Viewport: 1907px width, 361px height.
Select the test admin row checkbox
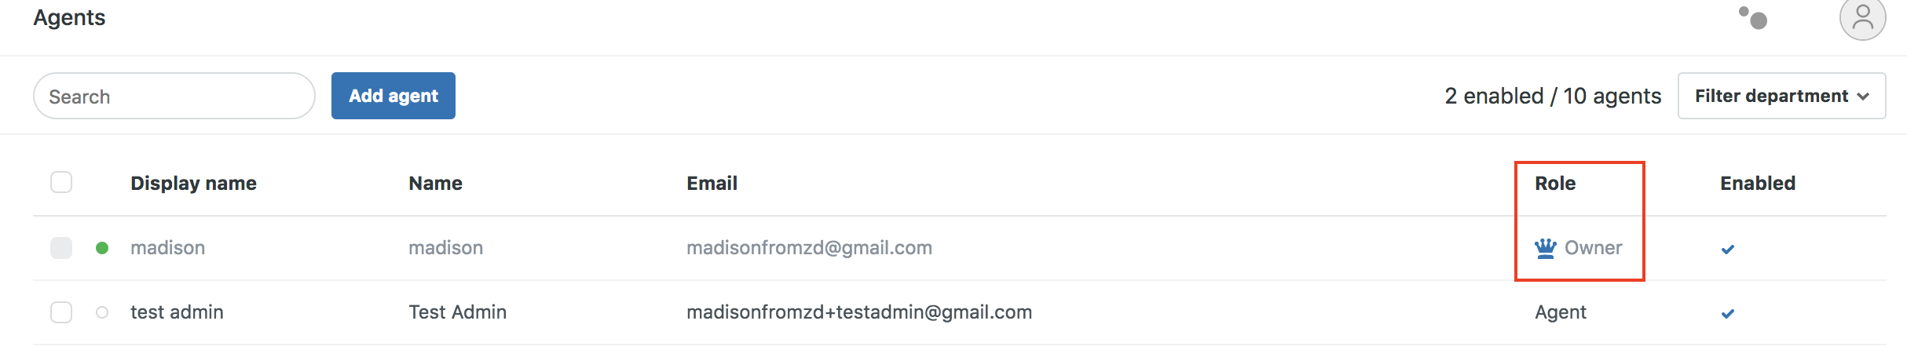[x=61, y=312]
